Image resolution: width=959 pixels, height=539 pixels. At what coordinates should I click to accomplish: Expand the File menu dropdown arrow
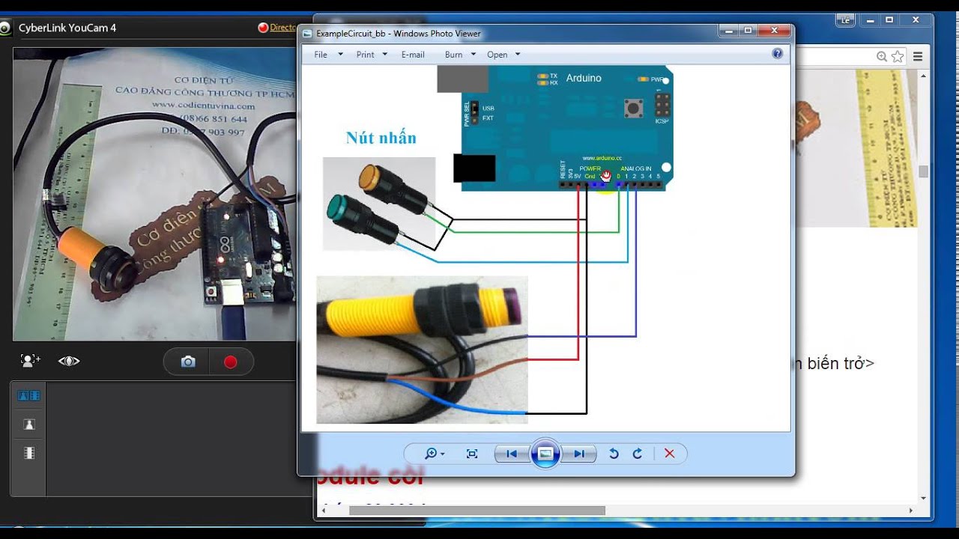click(x=340, y=55)
